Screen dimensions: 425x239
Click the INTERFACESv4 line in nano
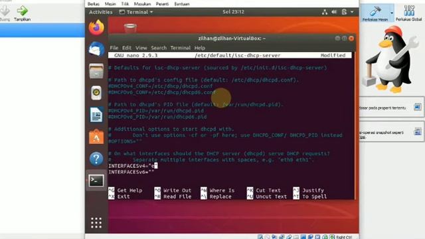[133, 165]
